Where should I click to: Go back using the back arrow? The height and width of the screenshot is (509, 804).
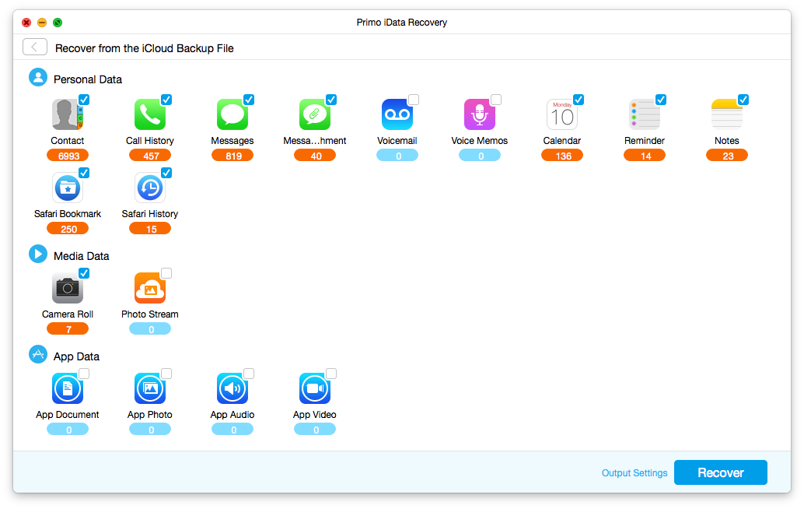pyautogui.click(x=34, y=47)
